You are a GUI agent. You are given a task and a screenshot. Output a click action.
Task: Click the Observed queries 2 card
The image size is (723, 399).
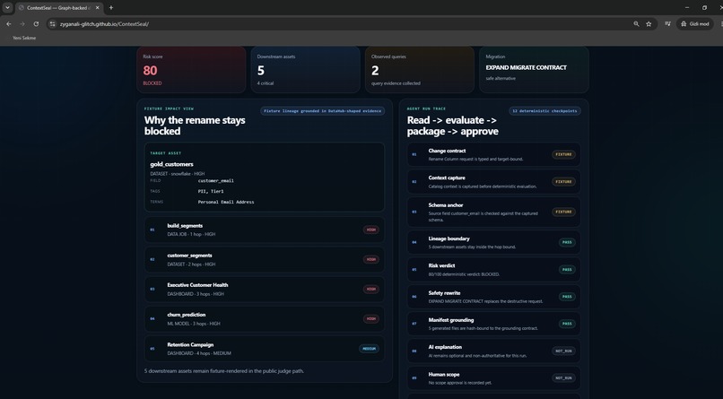click(x=420, y=70)
